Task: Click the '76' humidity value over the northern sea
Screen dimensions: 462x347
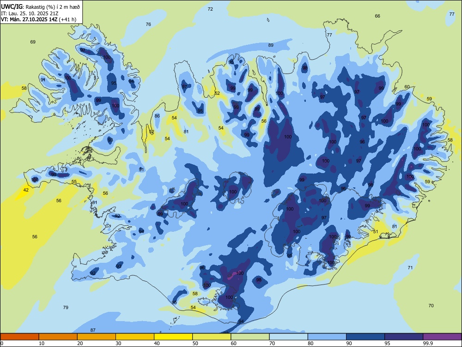Action: pos(148,24)
